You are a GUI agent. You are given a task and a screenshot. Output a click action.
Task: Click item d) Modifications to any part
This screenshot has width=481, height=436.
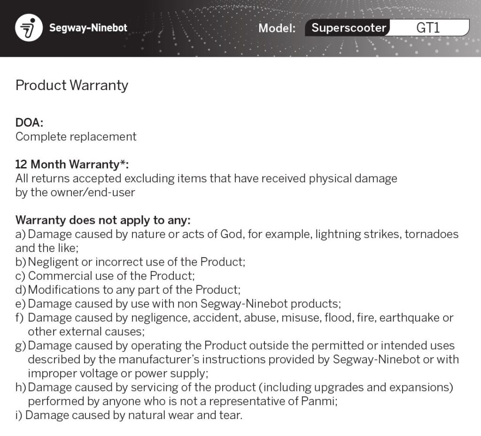pyautogui.click(x=128, y=290)
